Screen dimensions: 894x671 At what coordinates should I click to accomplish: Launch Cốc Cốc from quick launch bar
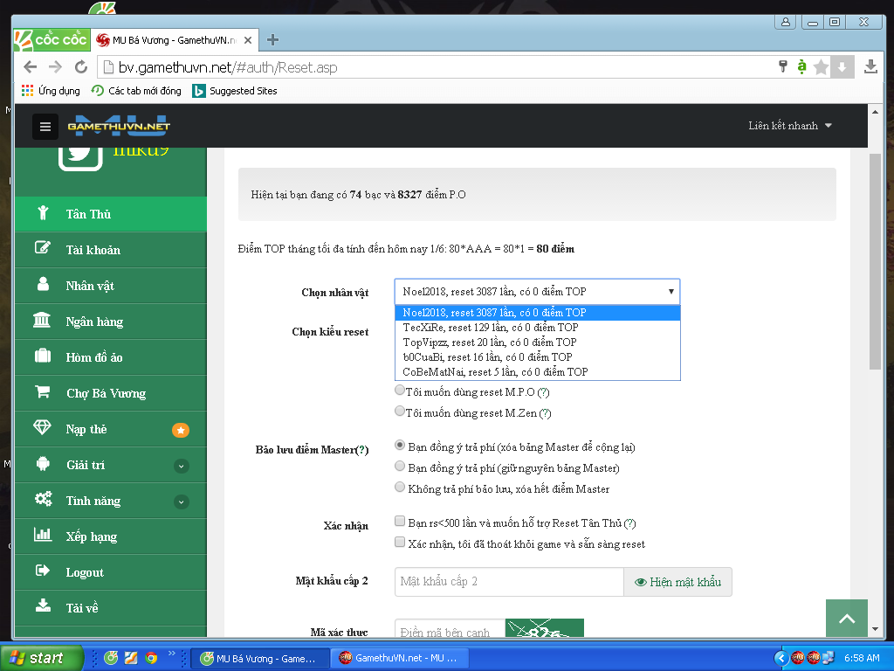(111, 658)
